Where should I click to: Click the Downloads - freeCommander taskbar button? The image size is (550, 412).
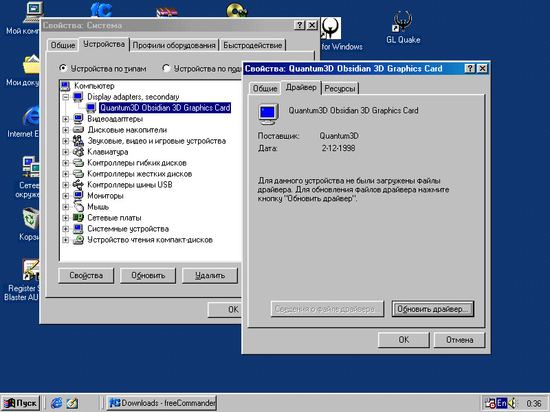pyautogui.click(x=162, y=403)
